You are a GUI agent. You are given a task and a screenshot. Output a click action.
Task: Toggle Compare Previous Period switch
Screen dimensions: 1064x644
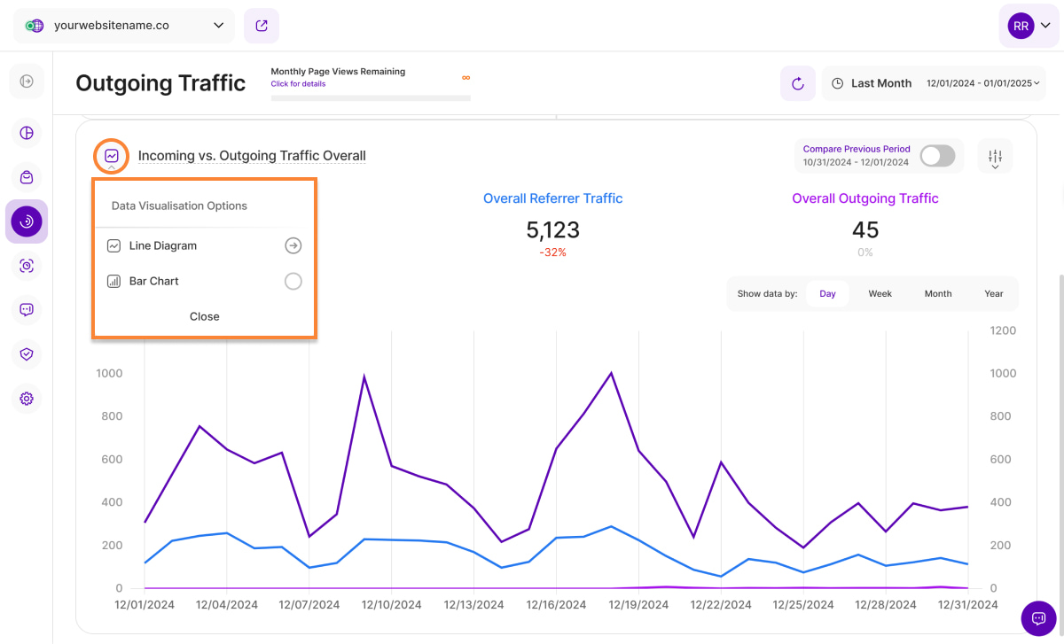click(x=937, y=156)
